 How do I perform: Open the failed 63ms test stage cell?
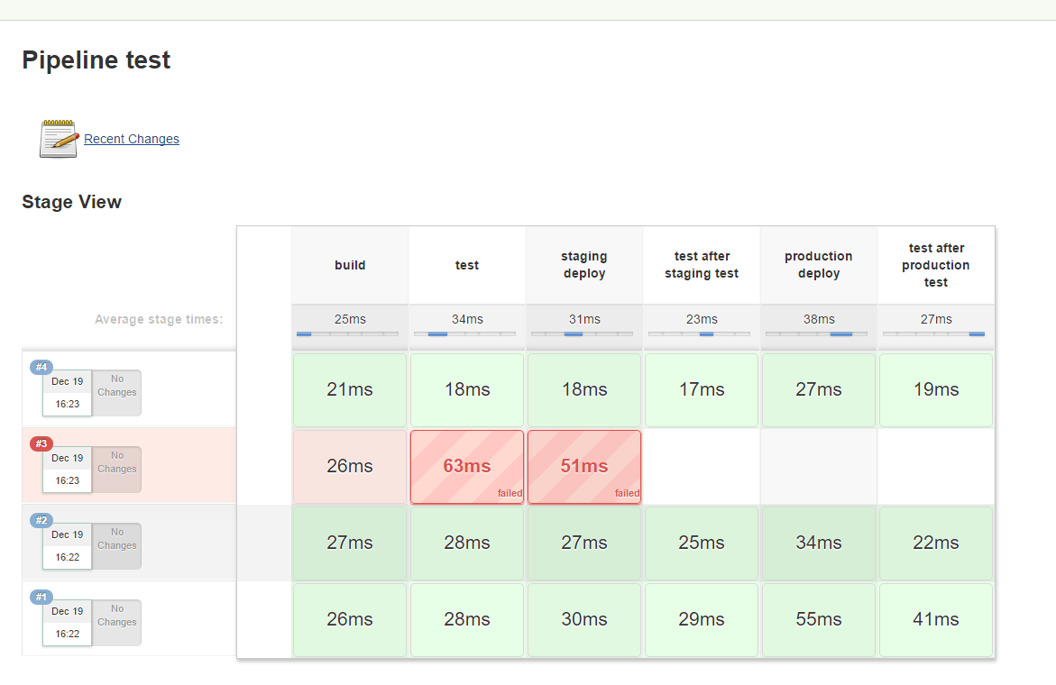point(467,467)
